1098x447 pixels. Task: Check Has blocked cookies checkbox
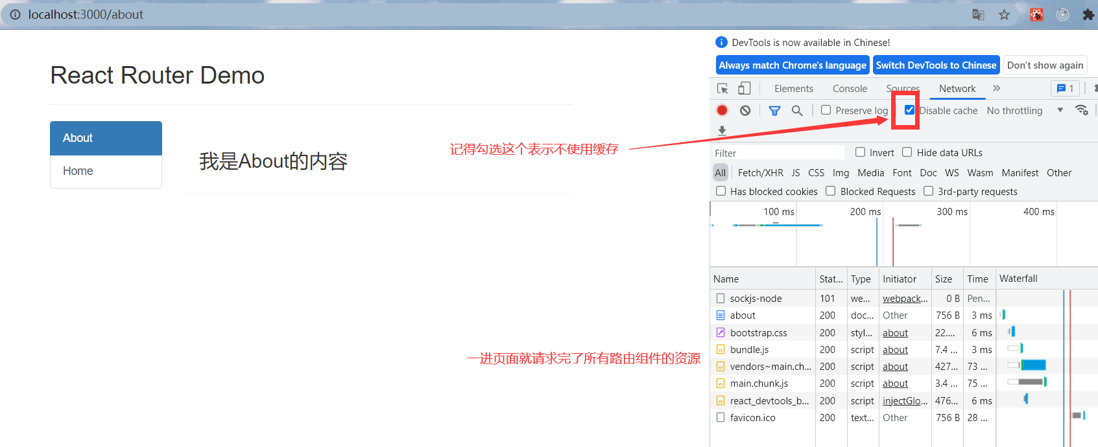coord(721,191)
